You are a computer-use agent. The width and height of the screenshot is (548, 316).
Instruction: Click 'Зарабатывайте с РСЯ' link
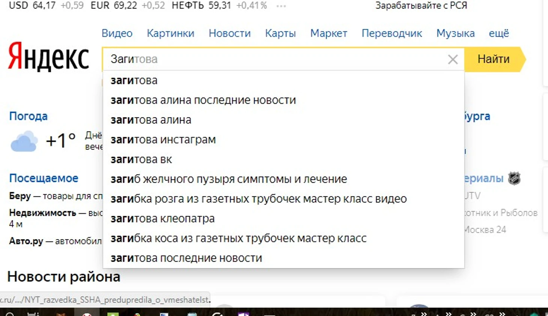[x=421, y=6]
